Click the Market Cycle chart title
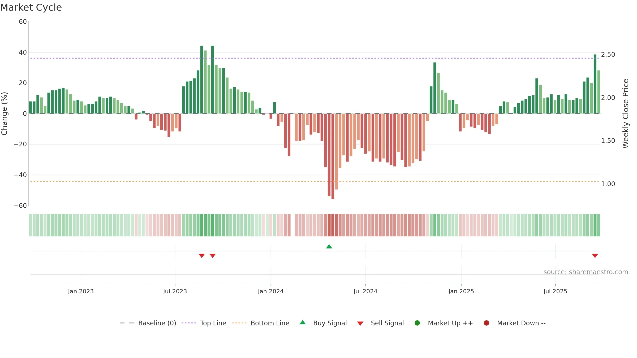 31,7
